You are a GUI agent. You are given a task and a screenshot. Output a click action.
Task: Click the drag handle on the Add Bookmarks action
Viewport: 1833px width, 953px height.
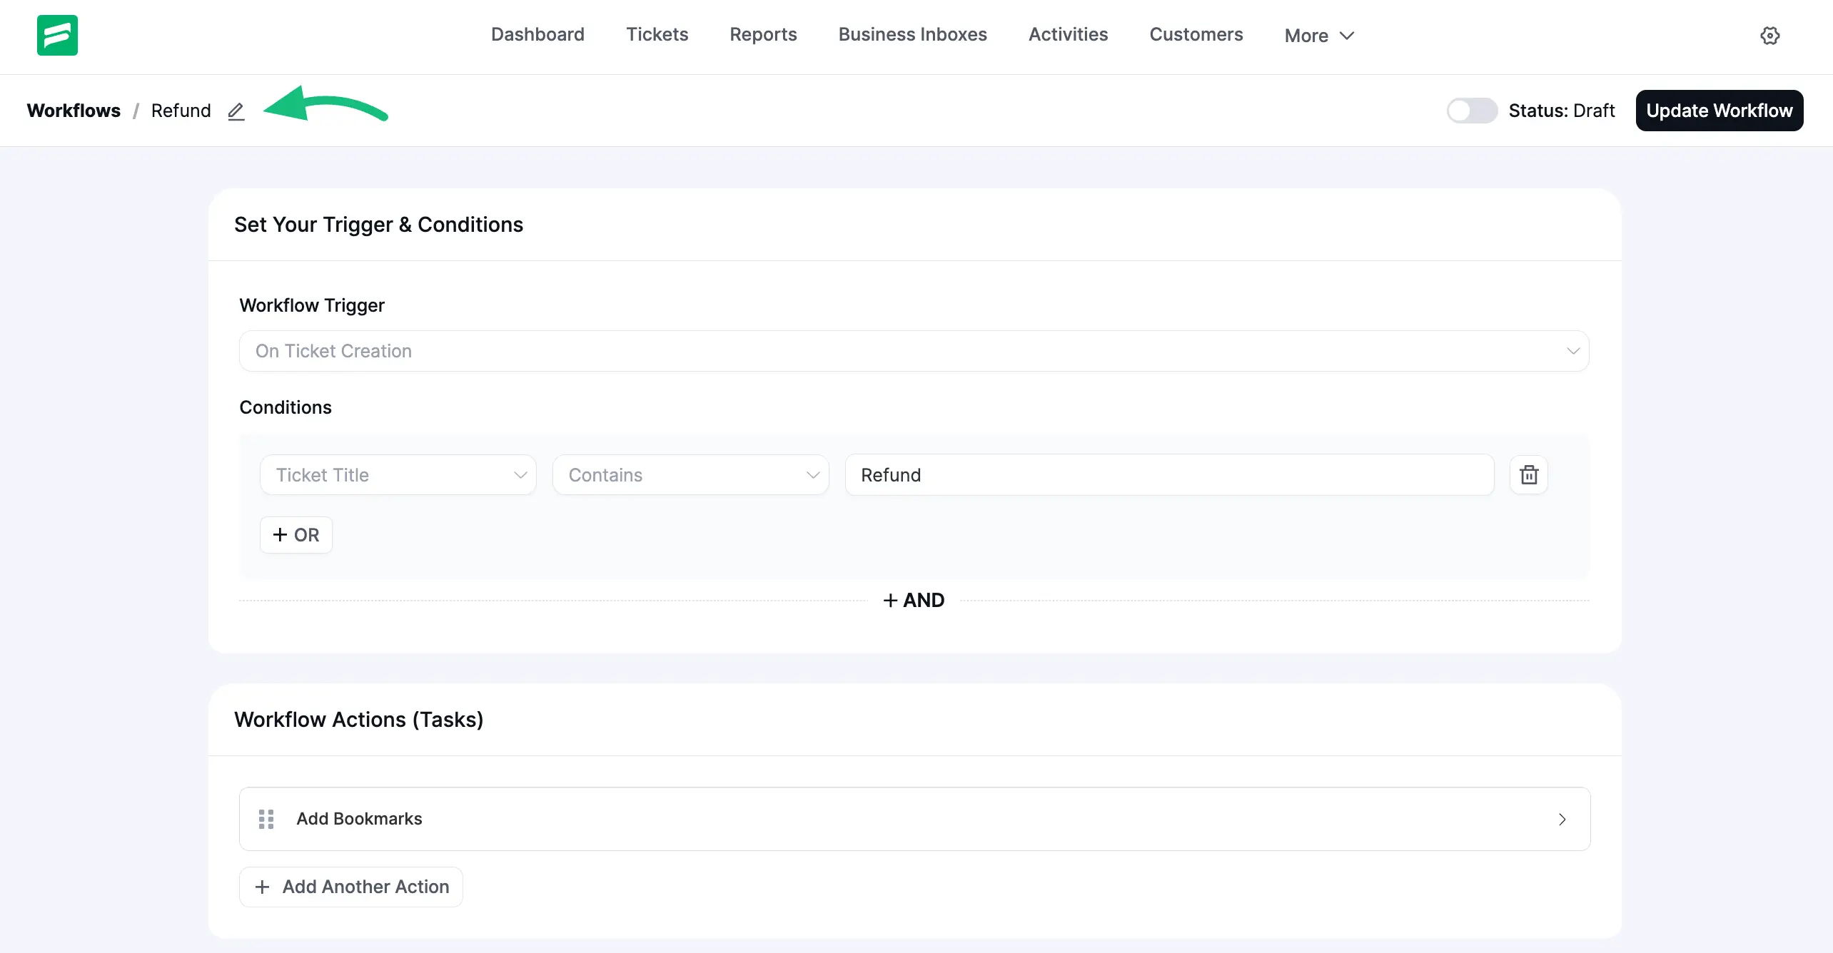coord(266,819)
